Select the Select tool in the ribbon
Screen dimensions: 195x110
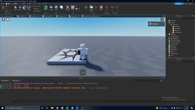16,8
